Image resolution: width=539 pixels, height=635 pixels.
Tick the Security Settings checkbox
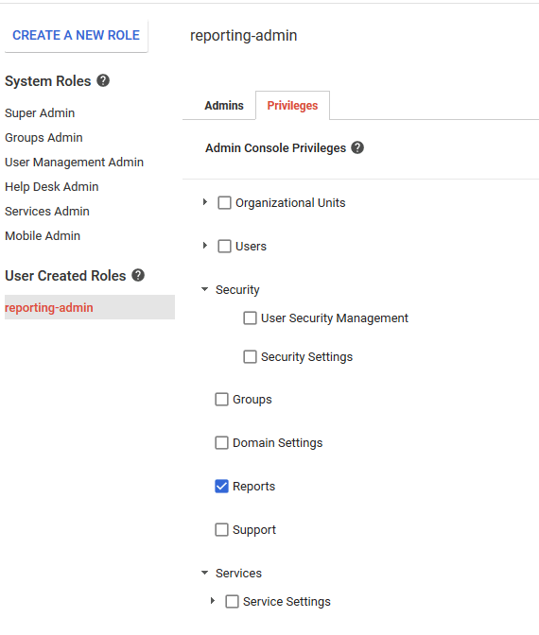(250, 357)
